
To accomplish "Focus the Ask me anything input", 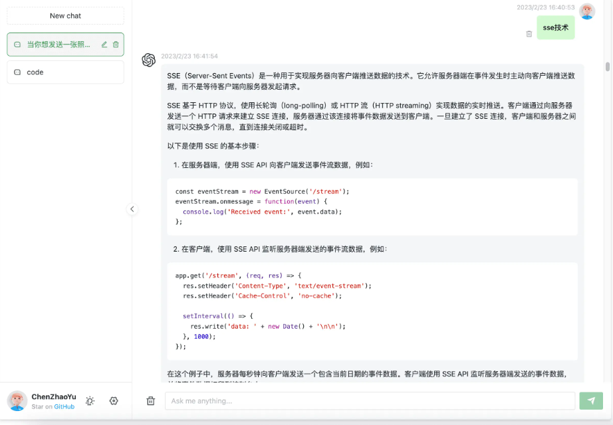I will coord(370,401).
